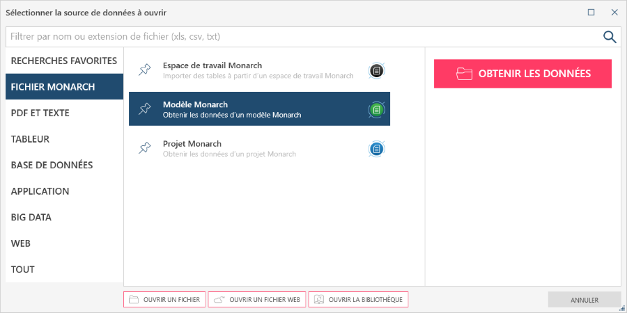The image size is (627, 313).
Task: Pin Espace de travail Monarch to favorites
Action: (x=144, y=70)
